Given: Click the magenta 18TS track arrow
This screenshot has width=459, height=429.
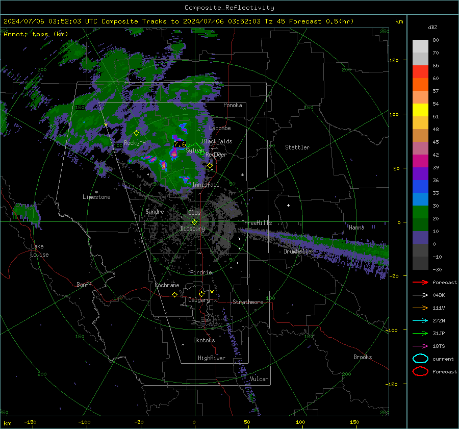Looking at the screenshot, I should pyautogui.click(x=420, y=346).
